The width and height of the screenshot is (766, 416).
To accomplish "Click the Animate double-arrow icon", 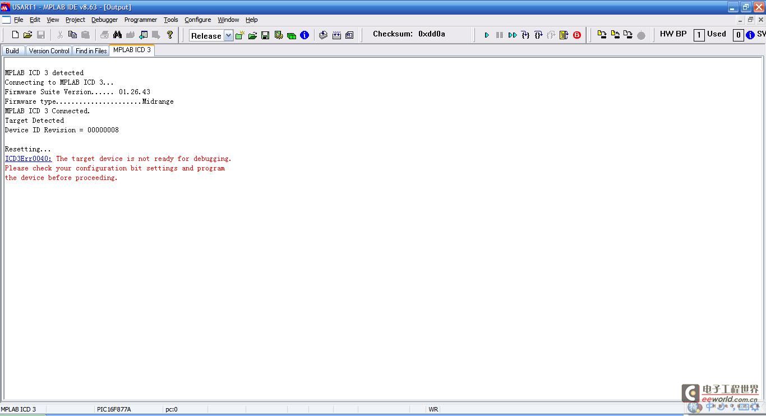I will tap(513, 35).
